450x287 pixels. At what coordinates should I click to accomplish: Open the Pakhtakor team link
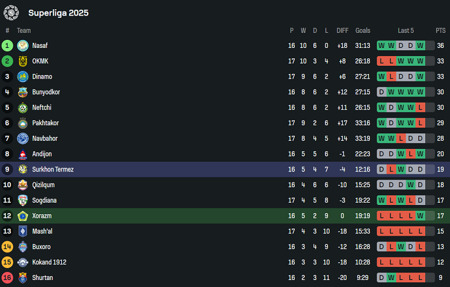(x=46, y=123)
